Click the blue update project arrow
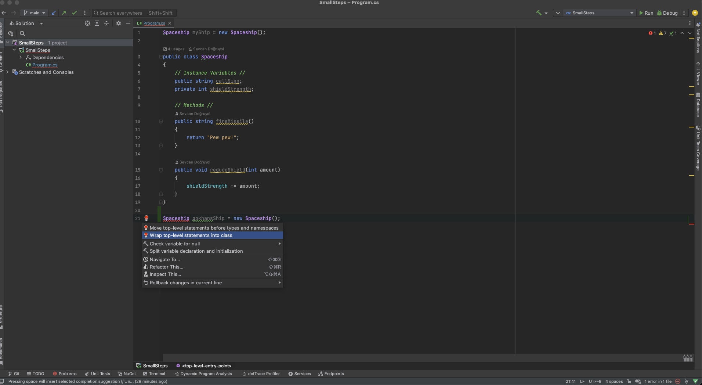 pos(54,13)
